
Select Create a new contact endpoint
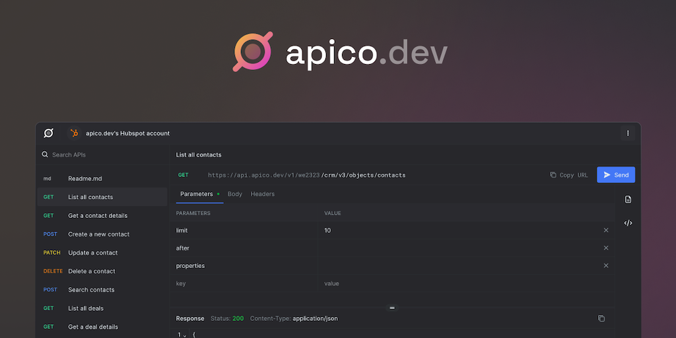(x=102, y=234)
